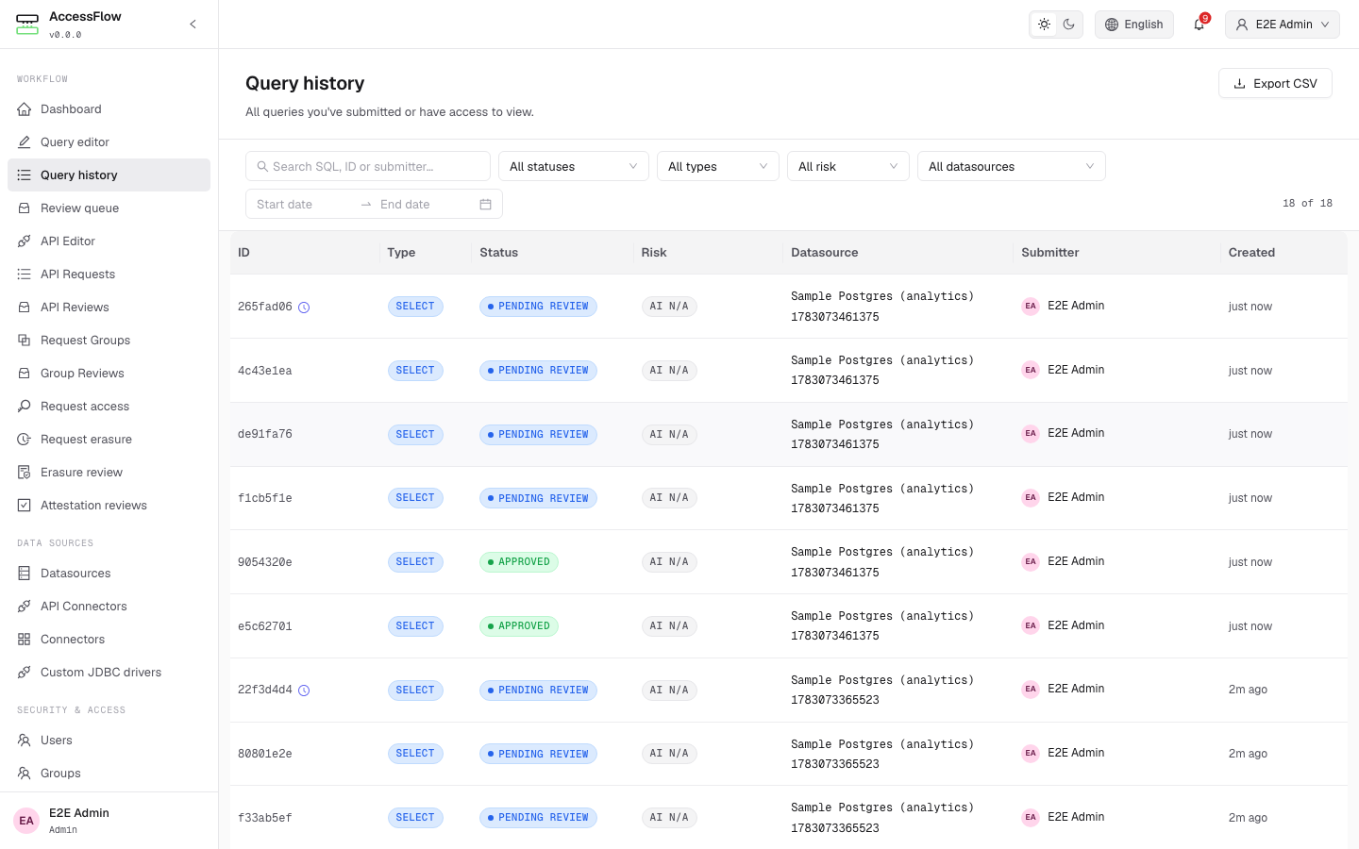Click the Users icon in sidebar

click(25, 741)
